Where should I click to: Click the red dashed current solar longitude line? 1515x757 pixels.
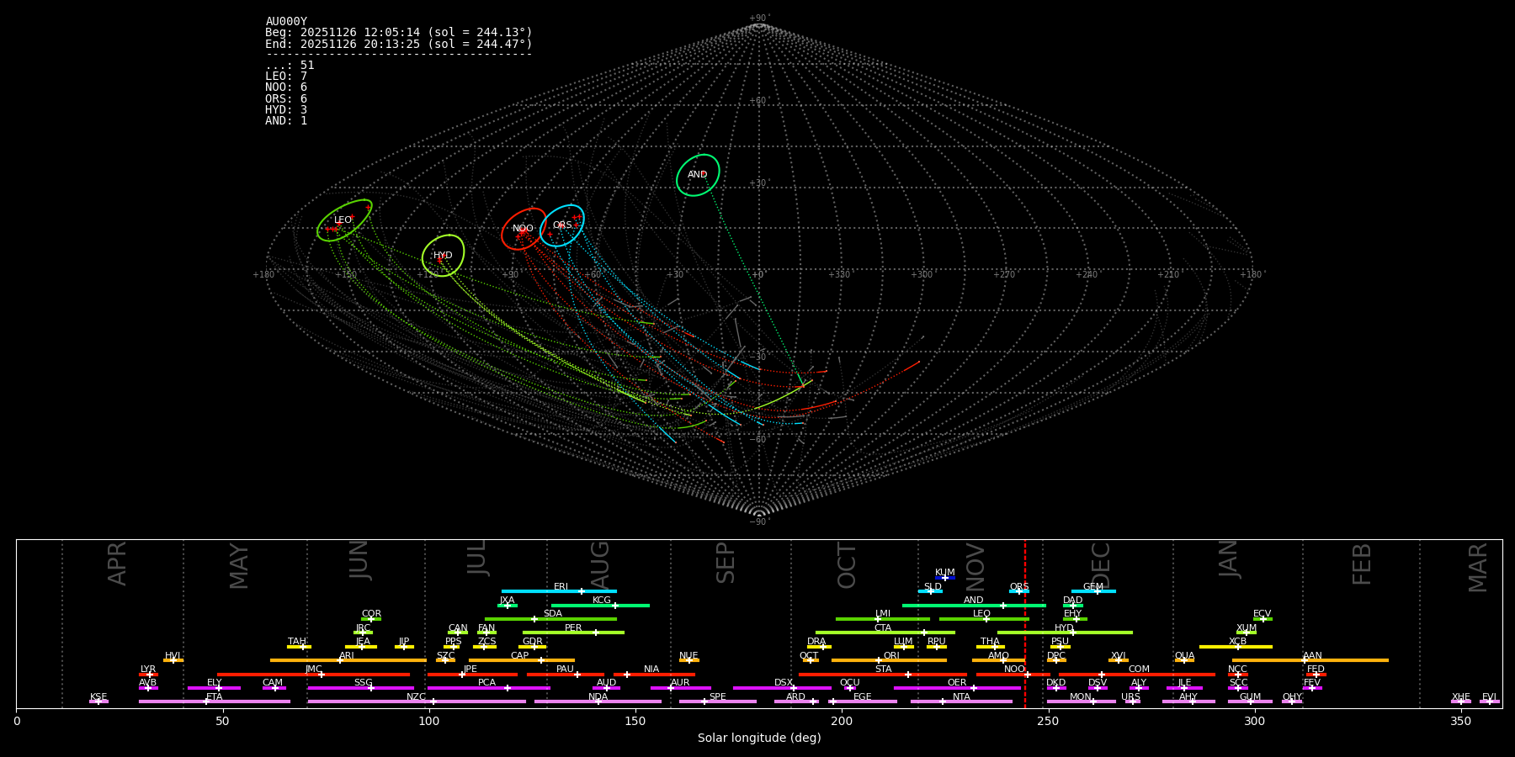coord(1025,623)
